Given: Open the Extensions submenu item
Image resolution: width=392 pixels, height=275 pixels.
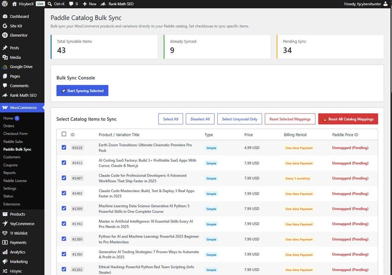Looking at the screenshot, I should click(12, 204).
